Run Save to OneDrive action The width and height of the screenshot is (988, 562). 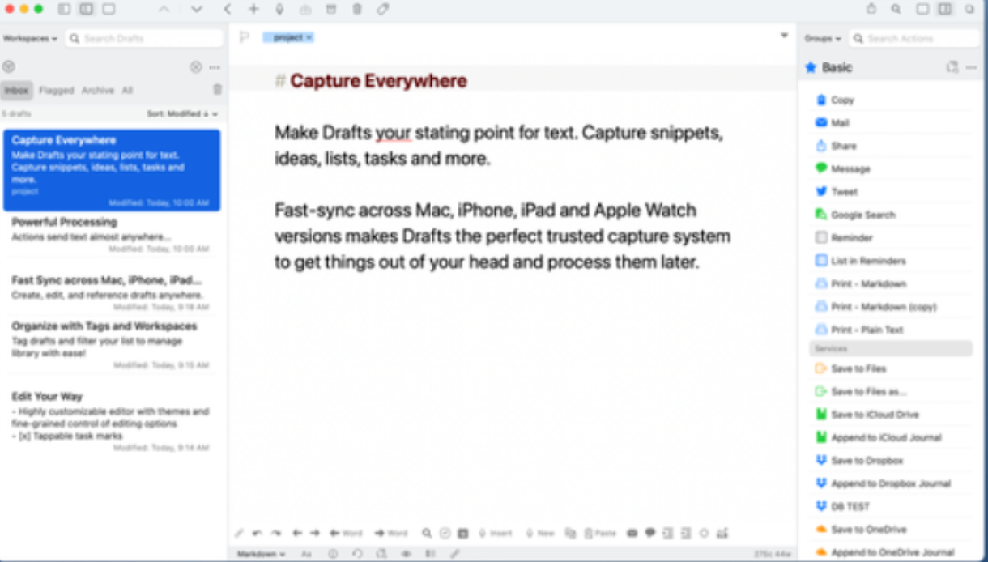tap(891, 529)
